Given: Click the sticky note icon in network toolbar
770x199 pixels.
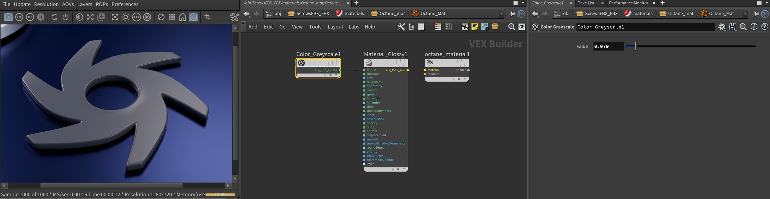Looking at the screenshot, I should (x=474, y=27).
